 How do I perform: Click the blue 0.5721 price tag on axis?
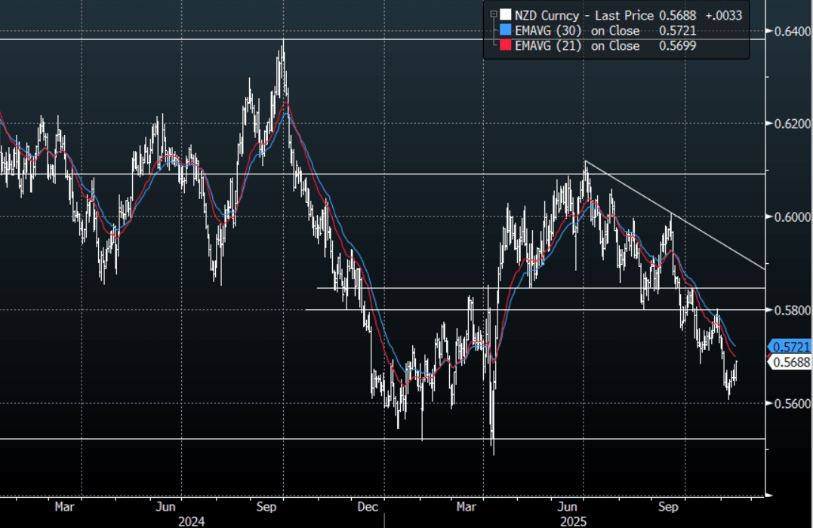[790, 346]
